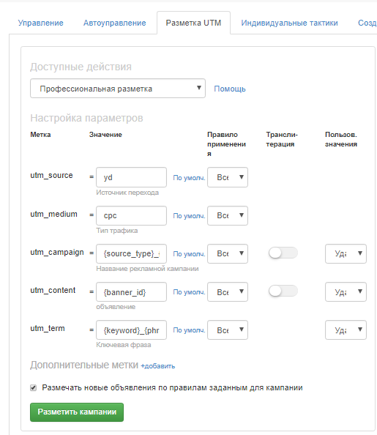Screen dimensions: 377x435
Task: Open utm_content rule dropdown
Action: click(228, 292)
